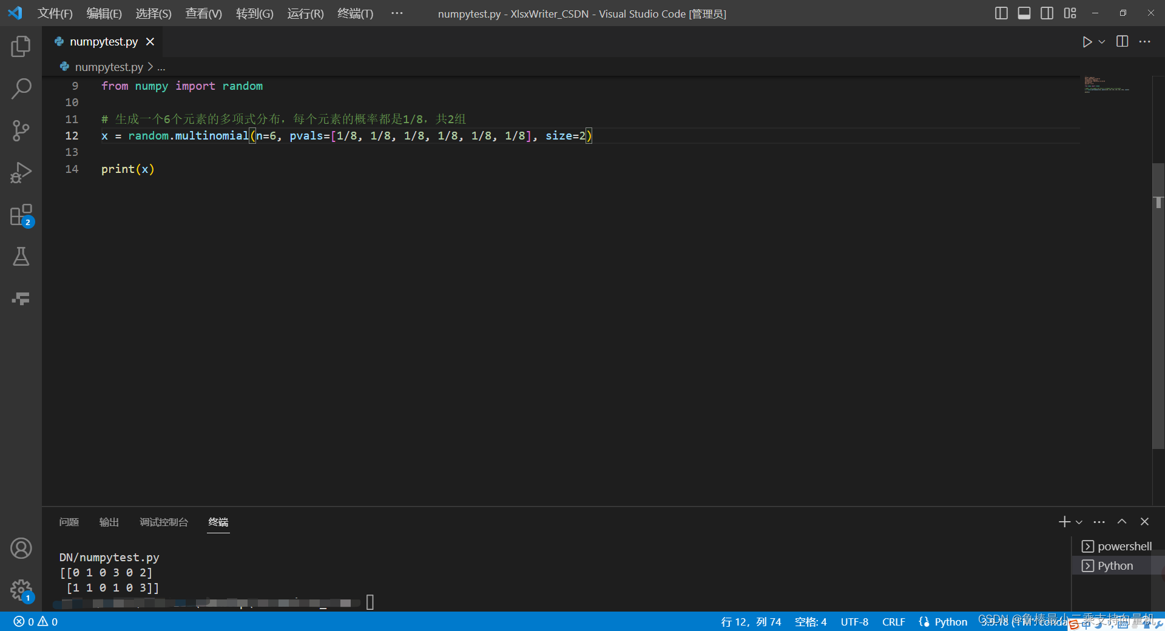Image resolution: width=1165 pixels, height=631 pixels.
Task: Click the comment on line 11
Action: coord(283,119)
